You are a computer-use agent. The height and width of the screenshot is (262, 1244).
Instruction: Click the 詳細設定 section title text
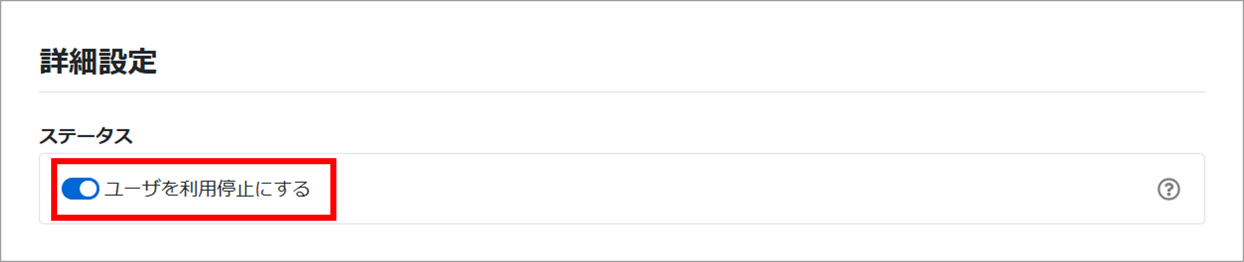click(x=98, y=62)
